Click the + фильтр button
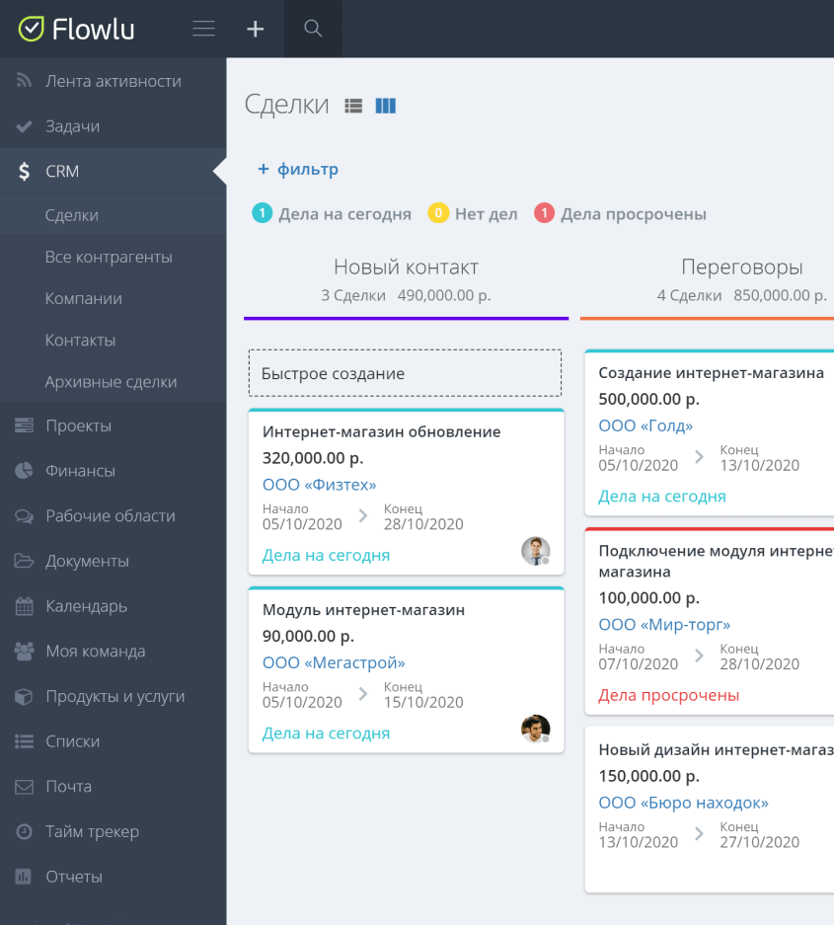 (x=298, y=169)
